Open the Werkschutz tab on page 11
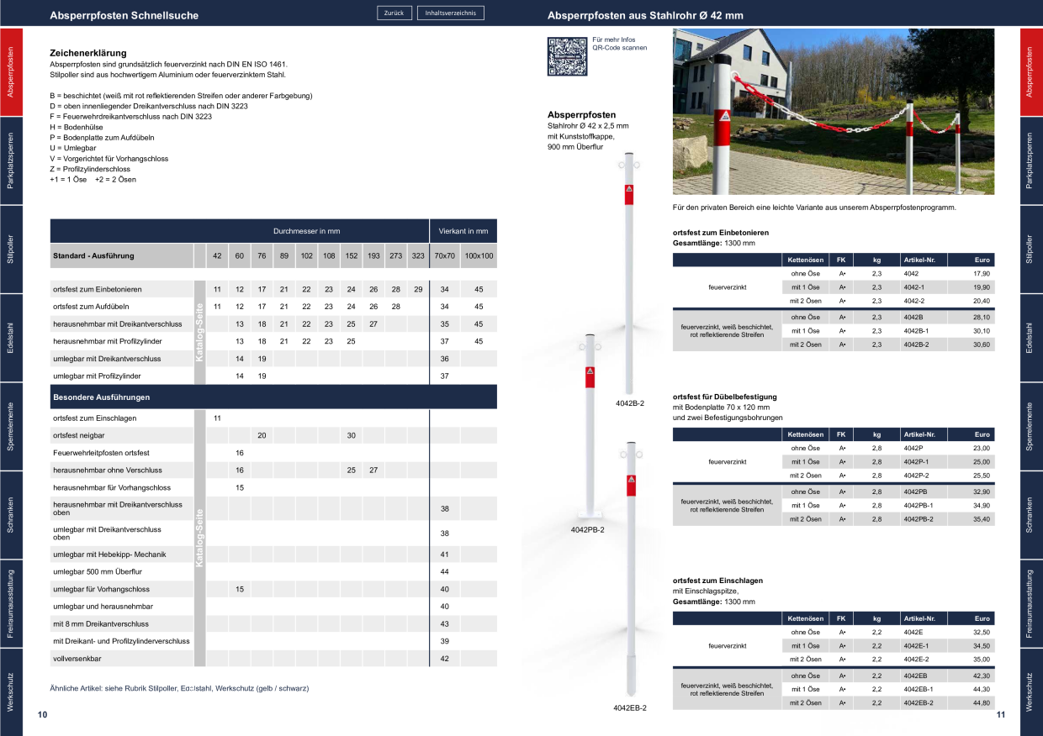 pyautogui.click(x=1031, y=691)
